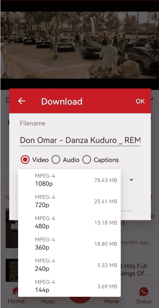Edit the Filename field text
Screen dimensions: 159x308
coord(80,140)
